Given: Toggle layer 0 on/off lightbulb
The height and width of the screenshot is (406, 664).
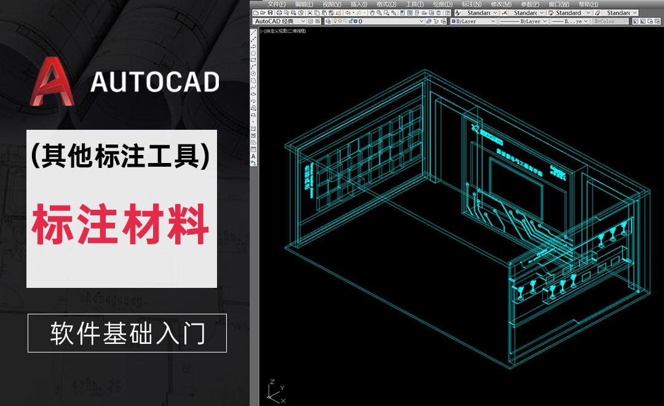Looking at the screenshot, I should click(x=335, y=21).
